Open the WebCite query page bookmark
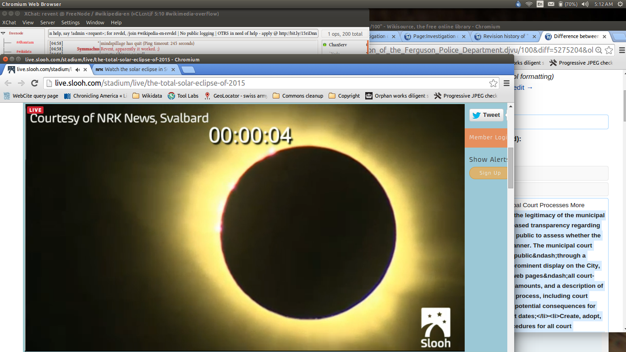The width and height of the screenshot is (626, 352). coord(31,96)
